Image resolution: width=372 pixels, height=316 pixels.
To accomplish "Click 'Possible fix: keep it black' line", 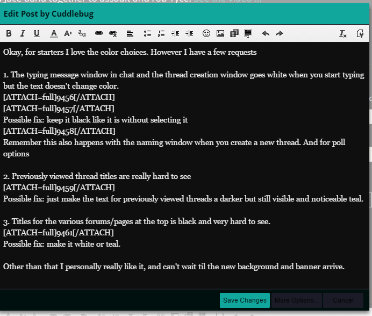I will click(95, 120).
